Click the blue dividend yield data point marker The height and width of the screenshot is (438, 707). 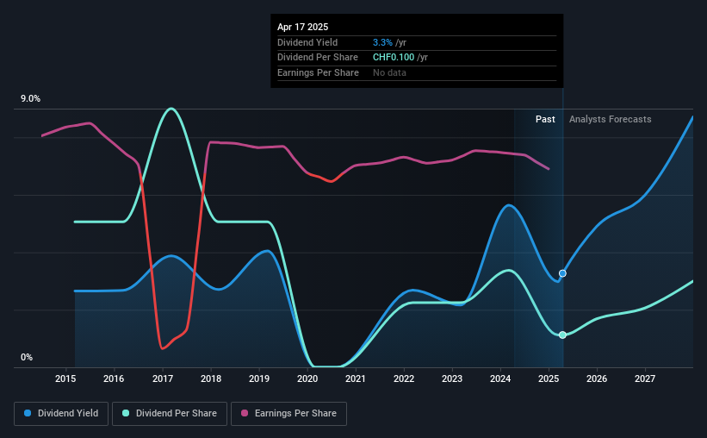(562, 273)
